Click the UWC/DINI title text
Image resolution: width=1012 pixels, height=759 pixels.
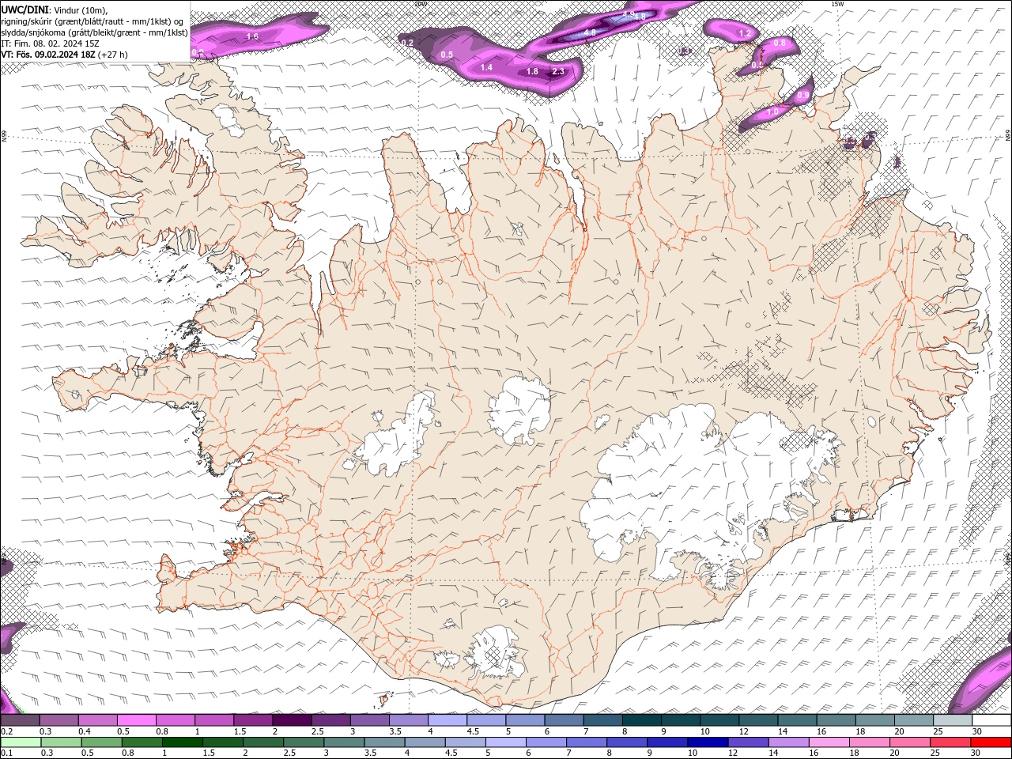[x=25, y=9]
